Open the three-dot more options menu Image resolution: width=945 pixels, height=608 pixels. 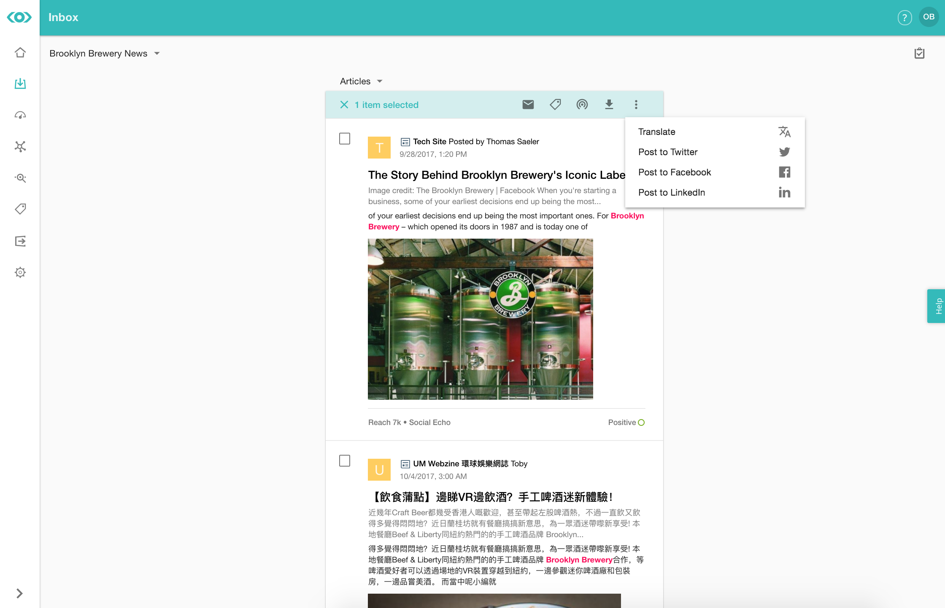636,105
